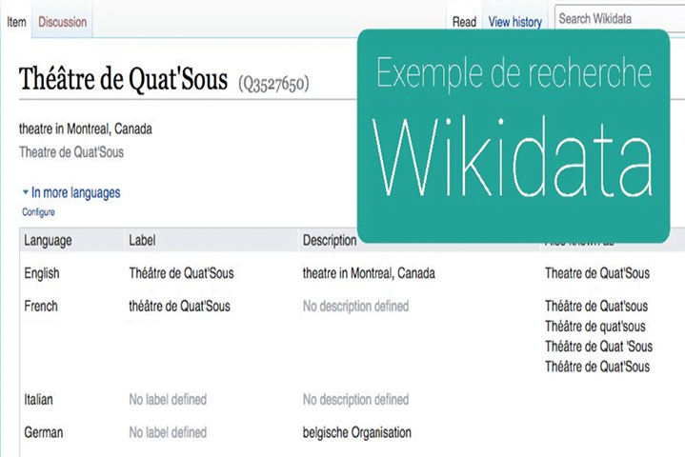Click Italian row No label defined
The image size is (685, 457).
[x=168, y=399]
